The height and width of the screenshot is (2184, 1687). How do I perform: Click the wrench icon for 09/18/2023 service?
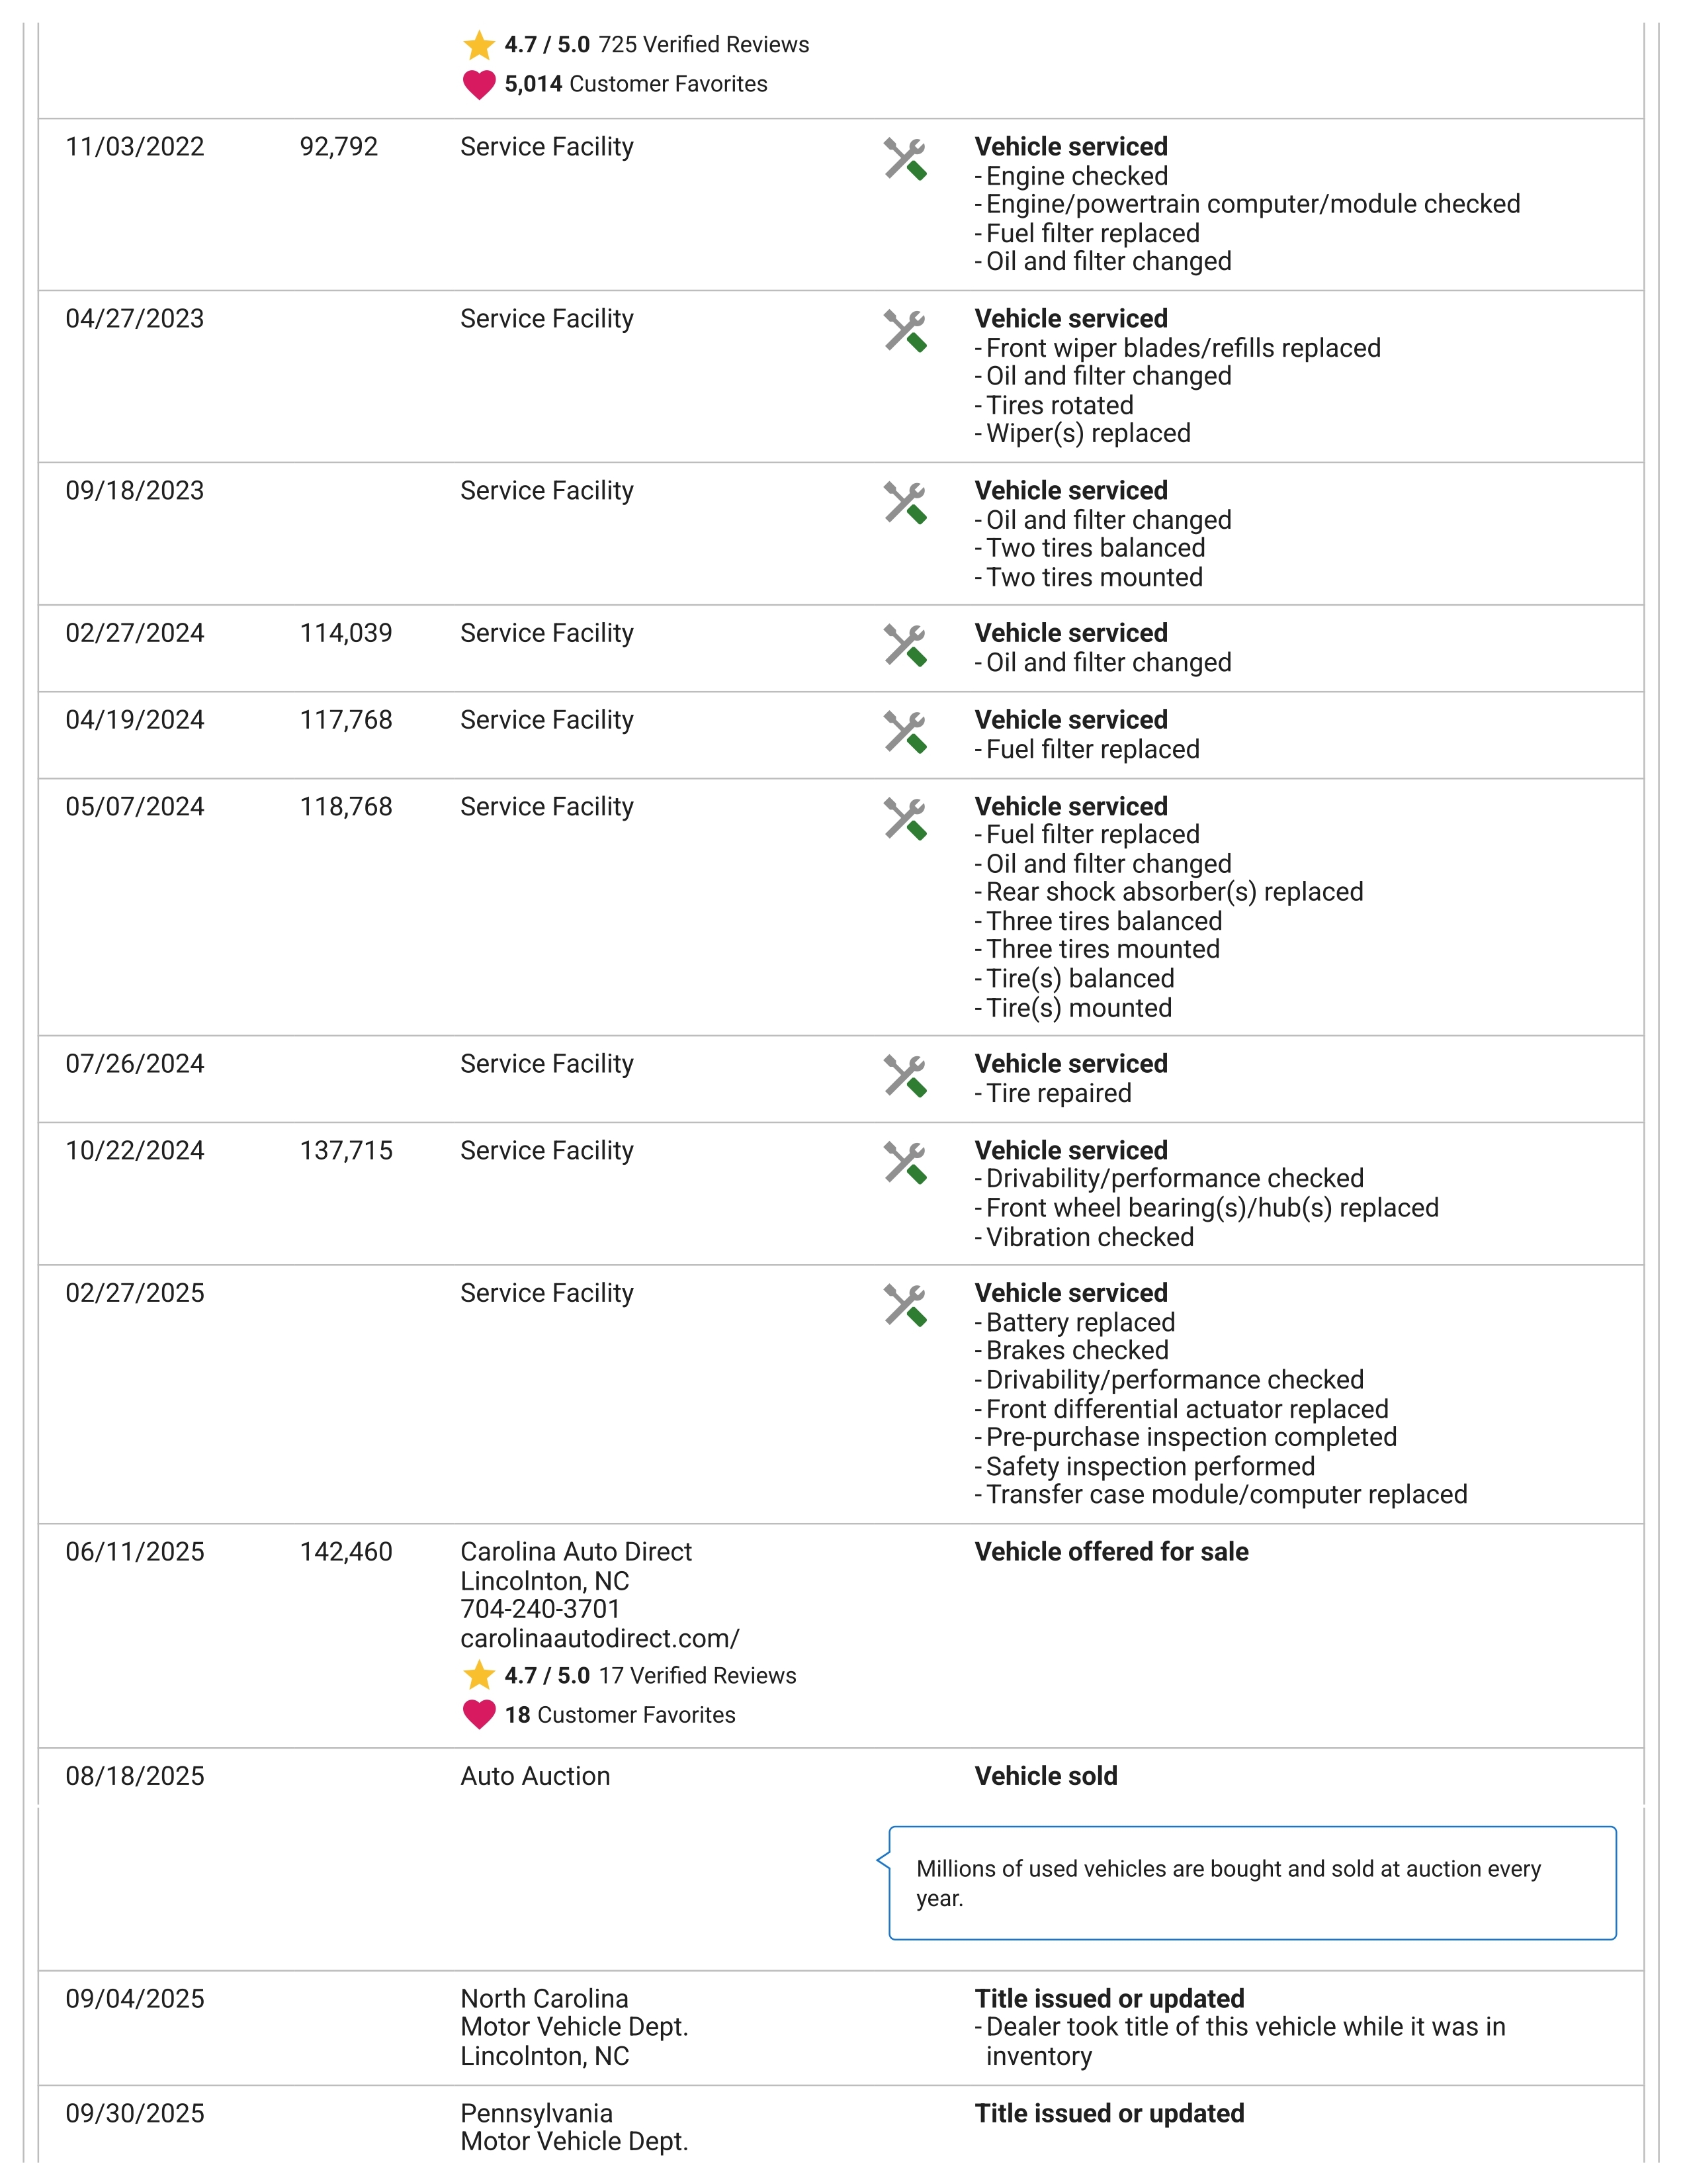[x=906, y=503]
